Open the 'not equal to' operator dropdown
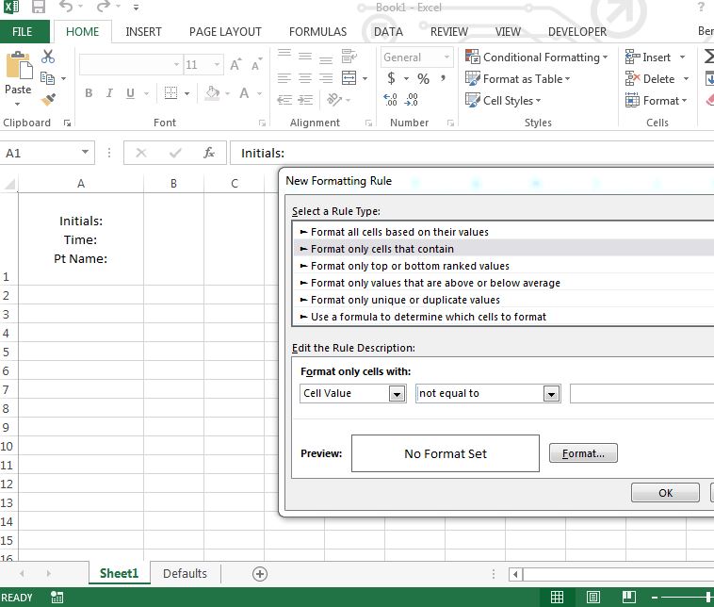This screenshot has width=714, height=607. click(x=551, y=394)
